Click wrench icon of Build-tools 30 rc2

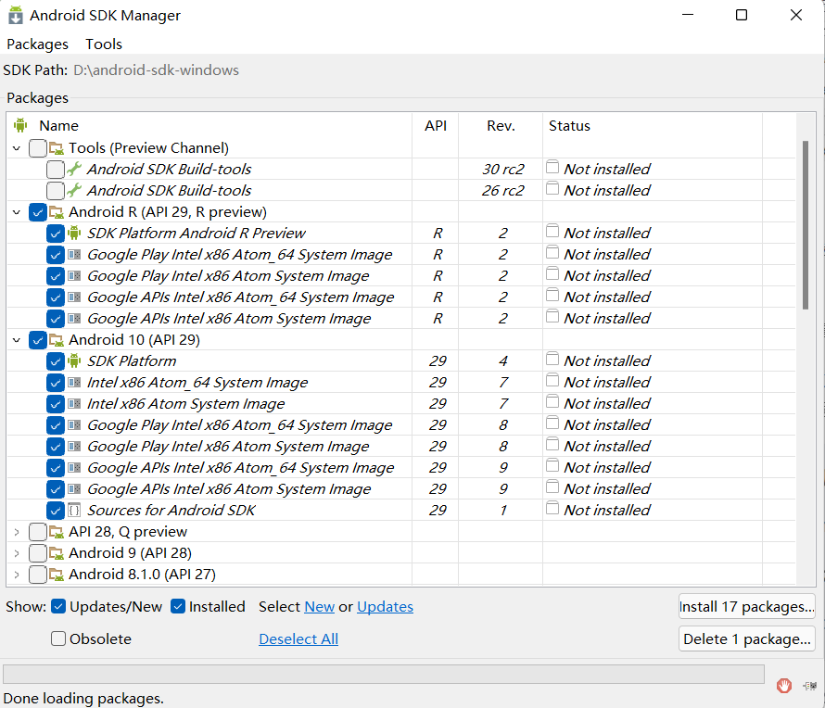pos(74,169)
